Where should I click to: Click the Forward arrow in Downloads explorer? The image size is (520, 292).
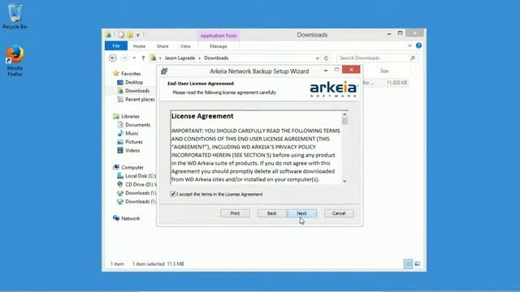[x=124, y=58]
